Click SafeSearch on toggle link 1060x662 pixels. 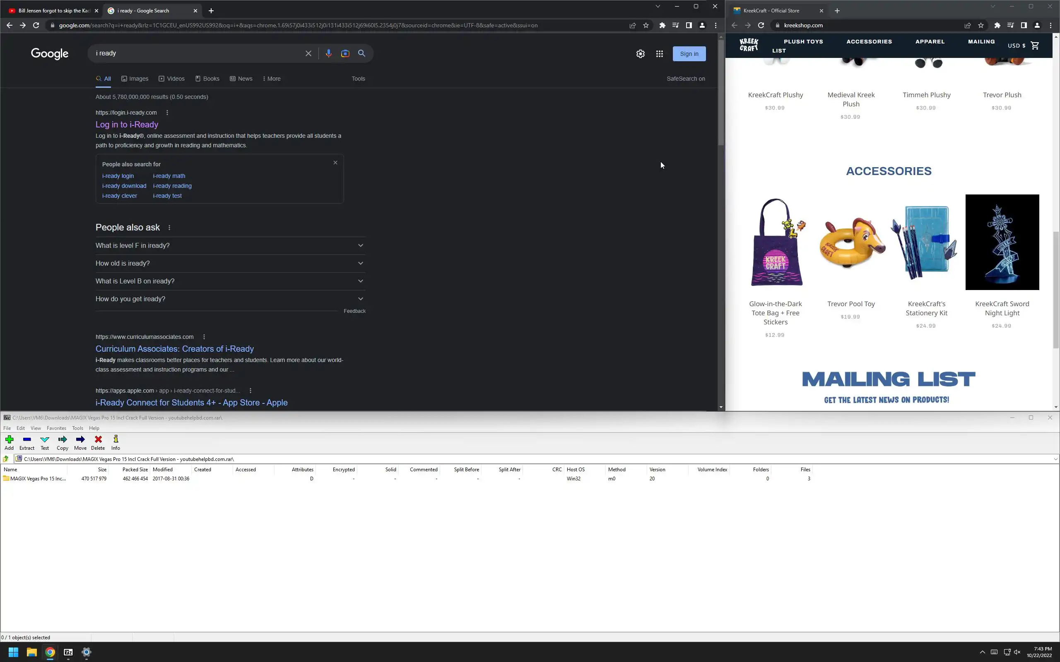click(686, 79)
